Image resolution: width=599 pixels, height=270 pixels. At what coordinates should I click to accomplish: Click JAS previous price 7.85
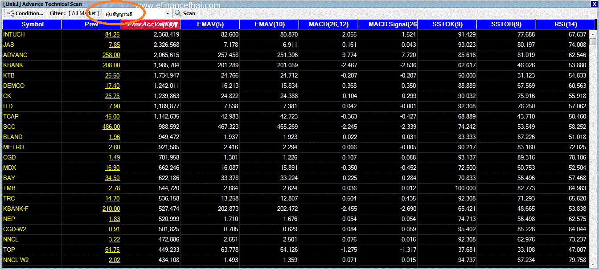point(114,45)
